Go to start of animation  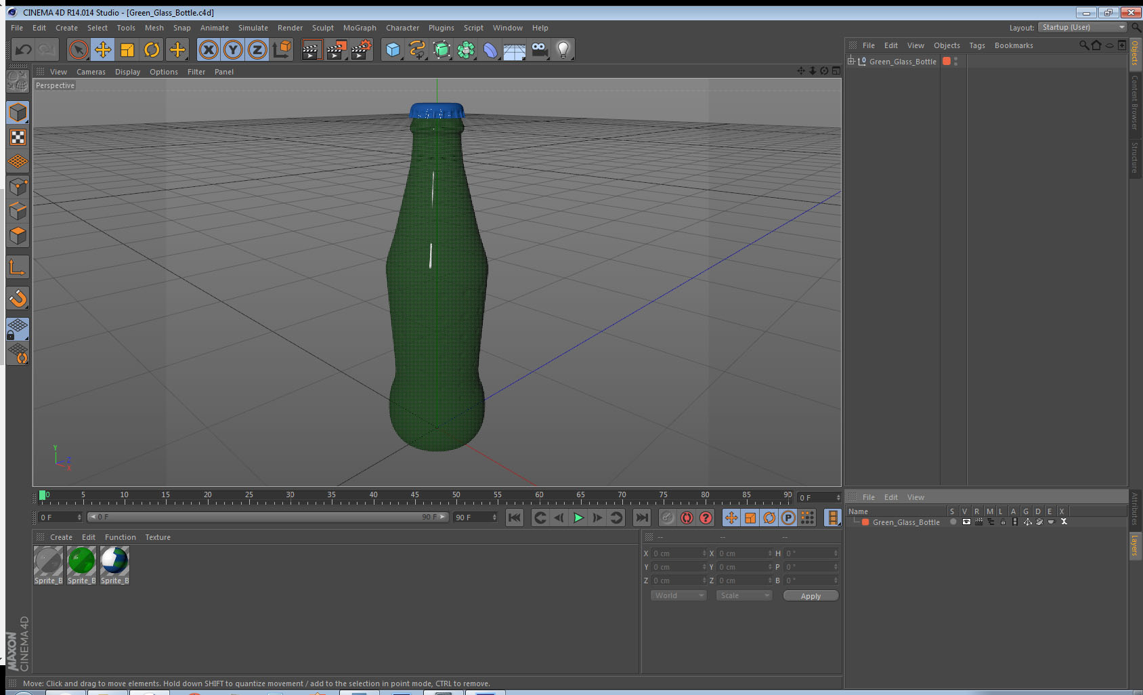pos(515,518)
